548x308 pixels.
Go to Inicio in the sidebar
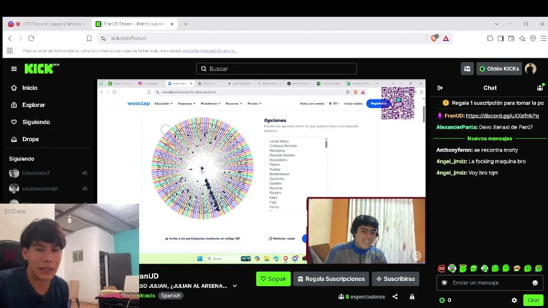pyautogui.click(x=24, y=88)
